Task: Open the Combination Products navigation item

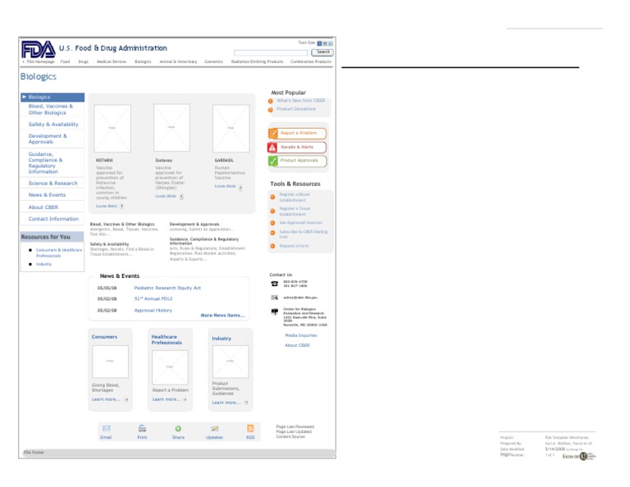Action: pyautogui.click(x=311, y=61)
